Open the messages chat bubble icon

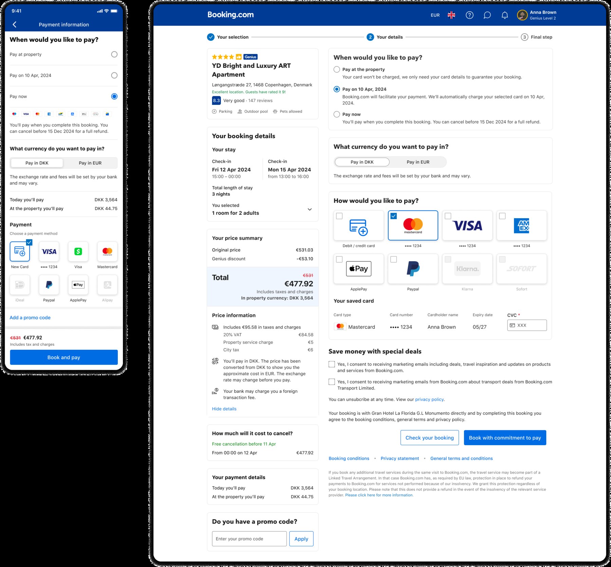tap(487, 15)
